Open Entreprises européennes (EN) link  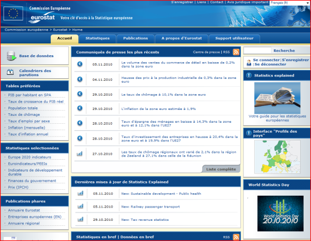(35, 217)
